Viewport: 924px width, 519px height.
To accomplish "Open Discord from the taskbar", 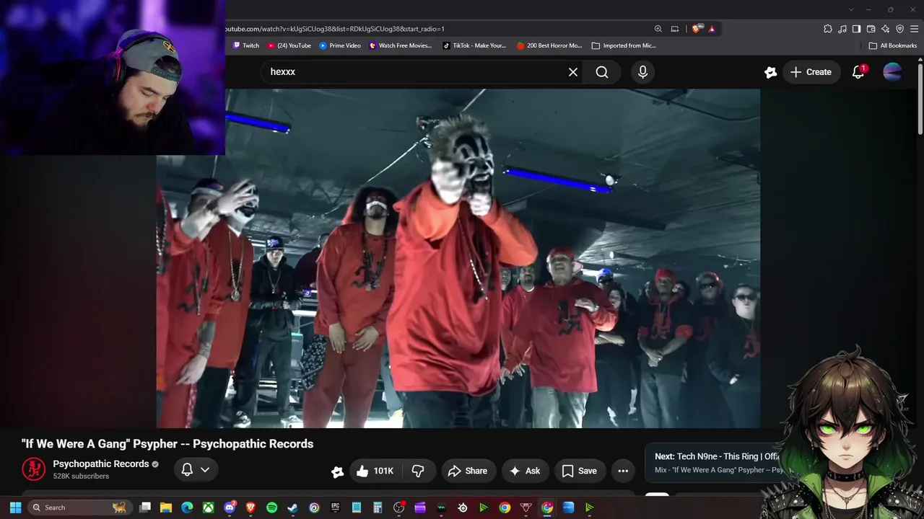I will tap(230, 507).
